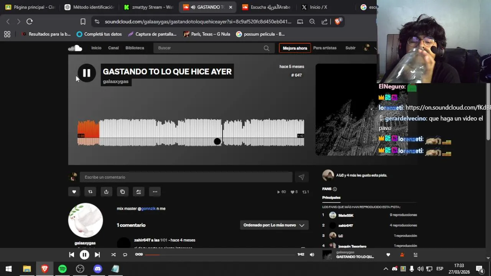
Task: Seek within the track waveform
Action: click(191, 133)
